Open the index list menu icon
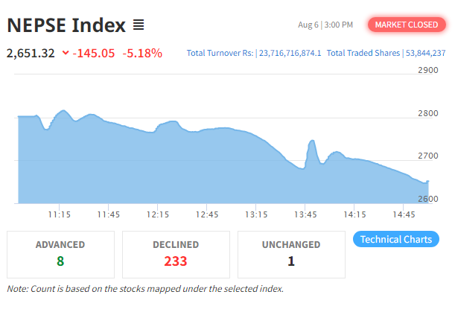The image size is (455, 309). point(139,25)
